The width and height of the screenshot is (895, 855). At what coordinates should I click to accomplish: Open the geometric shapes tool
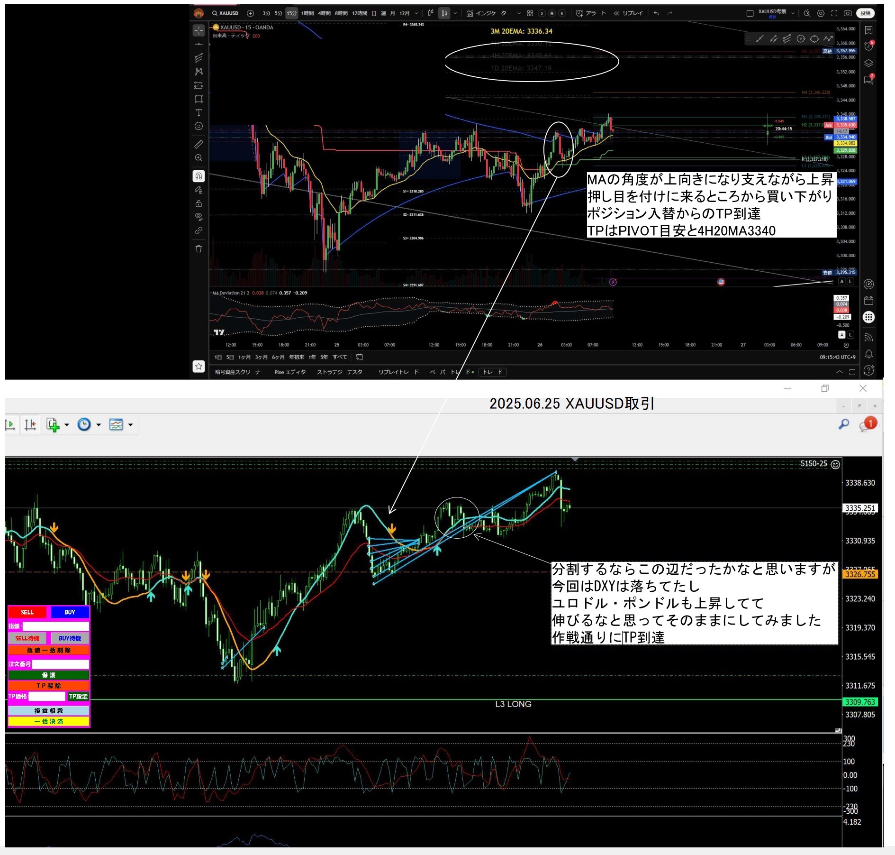coord(199,99)
